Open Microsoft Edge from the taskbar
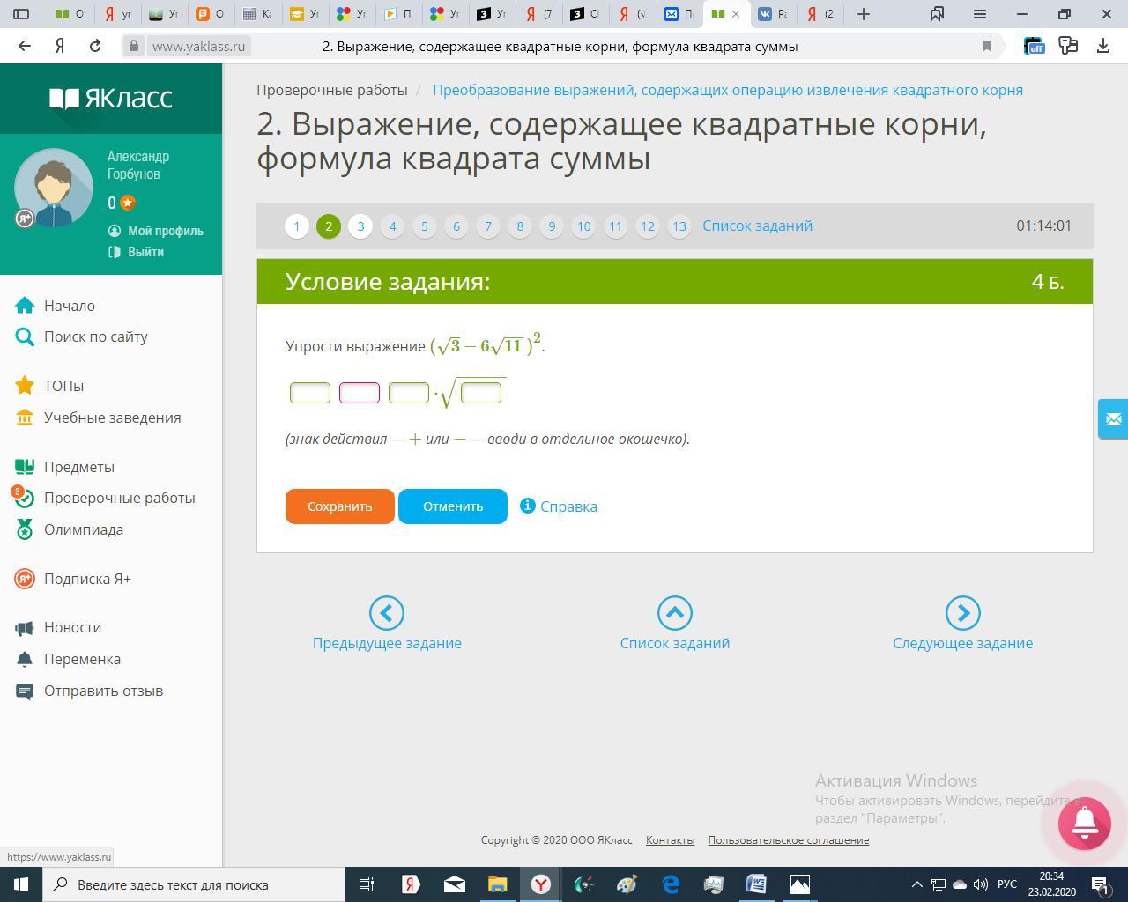1128x902 pixels. click(x=671, y=884)
